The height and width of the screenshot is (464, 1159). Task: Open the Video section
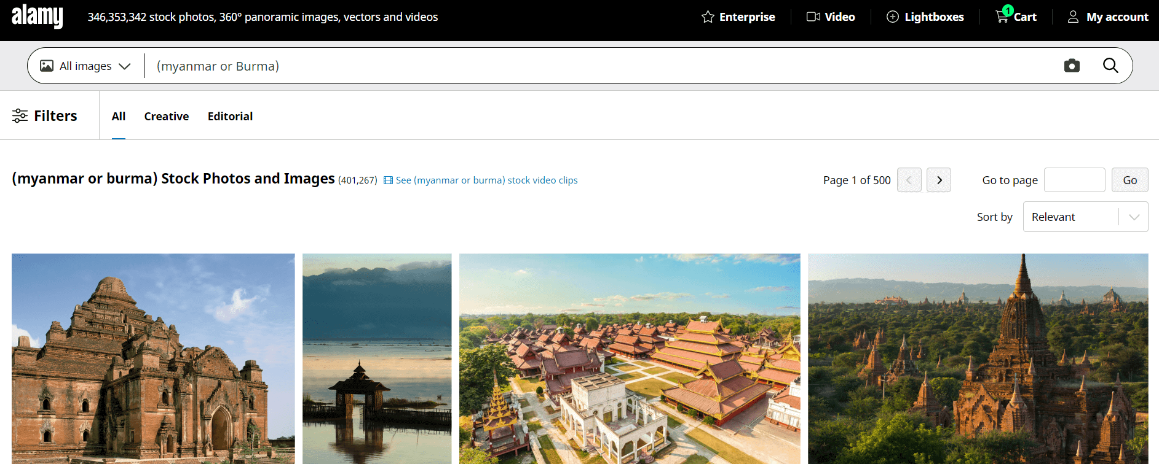coord(831,17)
